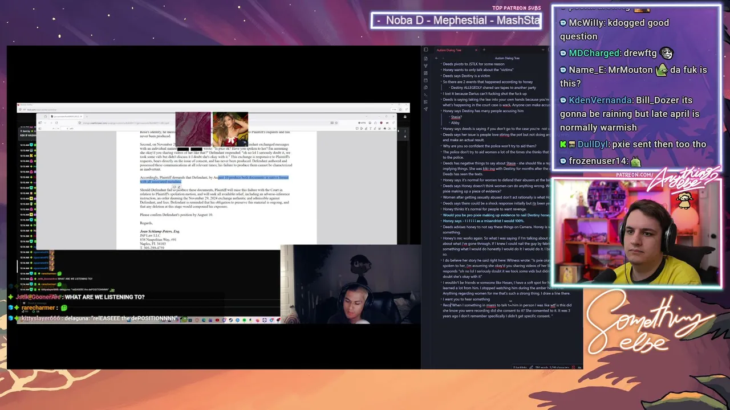Click line 'Deeds says Destiny is a victim'

[x=466, y=76]
